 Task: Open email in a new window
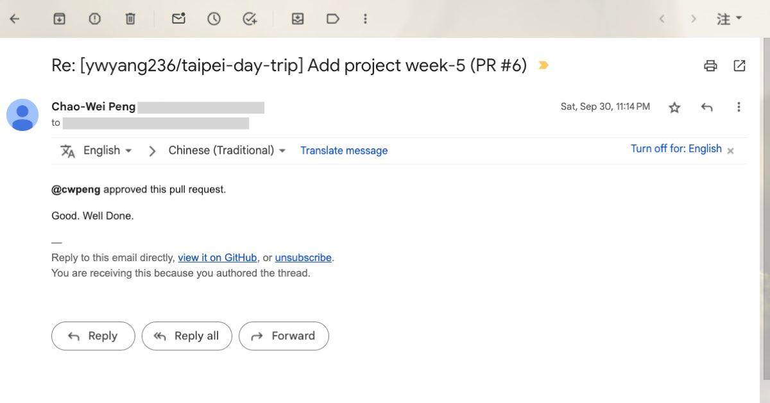[739, 65]
